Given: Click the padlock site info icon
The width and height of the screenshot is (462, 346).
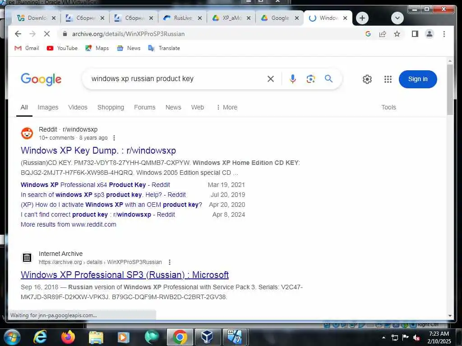Looking at the screenshot, I should [x=65, y=34].
